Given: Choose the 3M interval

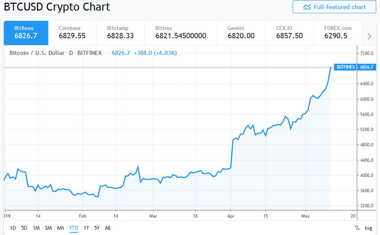Looking at the screenshot, I should pos(49,228).
